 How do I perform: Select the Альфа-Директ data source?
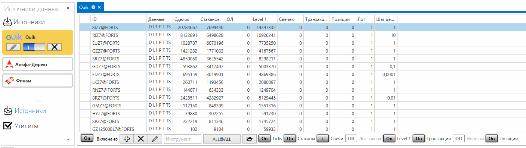tap(37, 64)
